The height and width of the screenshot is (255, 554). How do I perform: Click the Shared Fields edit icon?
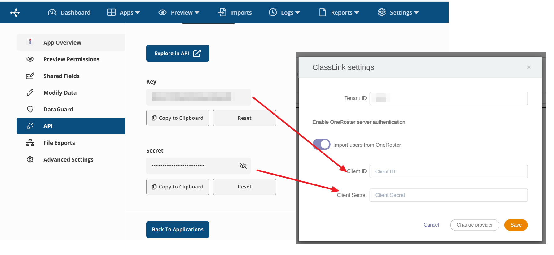30,76
